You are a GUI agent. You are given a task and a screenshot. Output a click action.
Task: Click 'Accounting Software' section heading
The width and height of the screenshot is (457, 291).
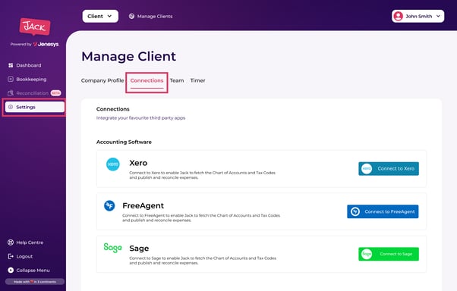pos(124,142)
